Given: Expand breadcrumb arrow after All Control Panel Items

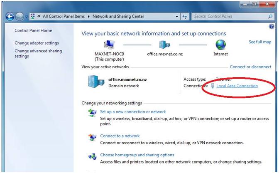Looking at the screenshot, I should click(x=88, y=17).
